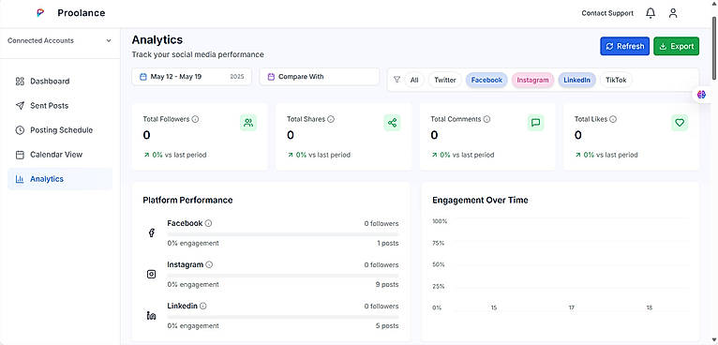
Task: Click the filter funnel icon
Action: point(397,80)
